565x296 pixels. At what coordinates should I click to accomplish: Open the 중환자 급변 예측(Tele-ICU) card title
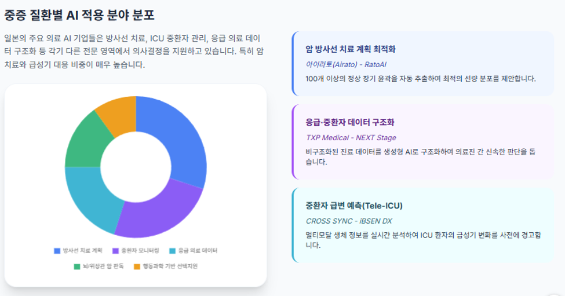(x=354, y=206)
